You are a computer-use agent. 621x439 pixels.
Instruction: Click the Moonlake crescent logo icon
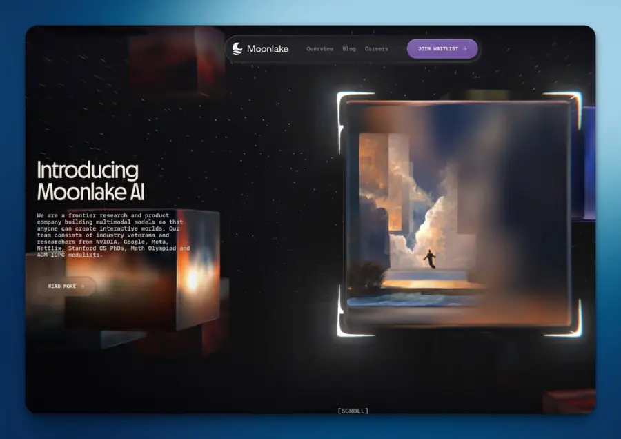click(237, 49)
